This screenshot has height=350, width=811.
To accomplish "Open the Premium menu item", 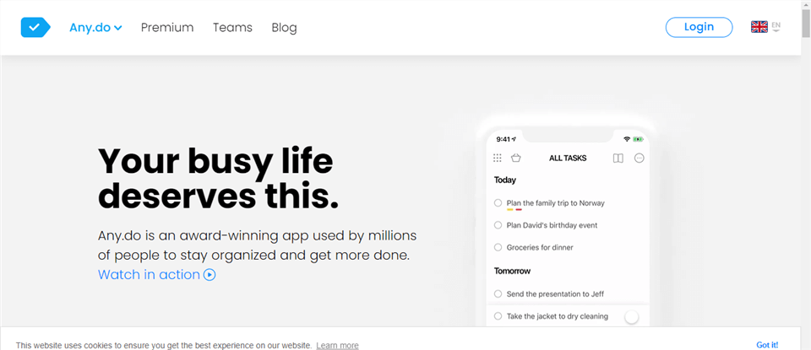I will [x=167, y=27].
